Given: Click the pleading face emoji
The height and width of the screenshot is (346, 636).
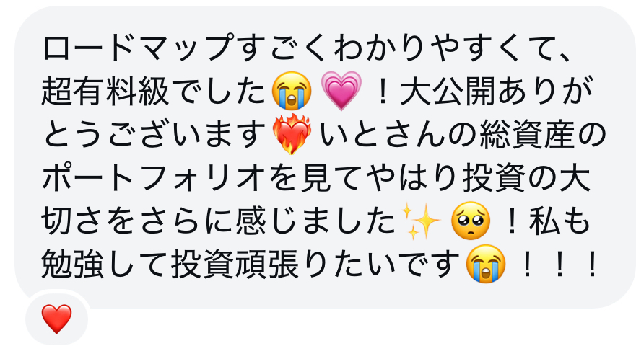Looking at the screenshot, I should coord(471,221).
